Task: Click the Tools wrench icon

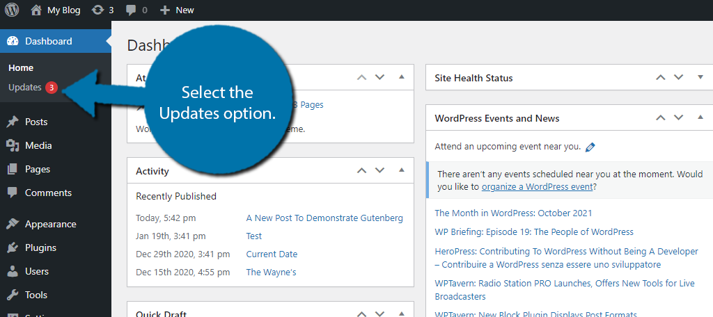Action: point(13,295)
